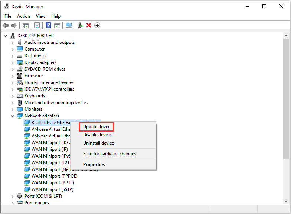Click the DESKTOP-F0KDIH2 computer icon
The width and height of the screenshot is (291, 214).
pyautogui.click(x=13, y=36)
